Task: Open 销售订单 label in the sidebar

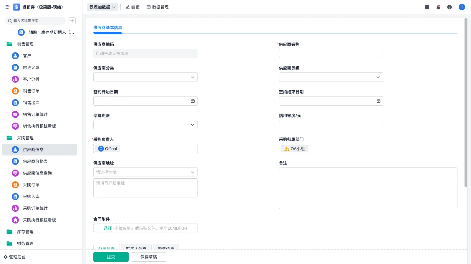Action: click(x=31, y=91)
